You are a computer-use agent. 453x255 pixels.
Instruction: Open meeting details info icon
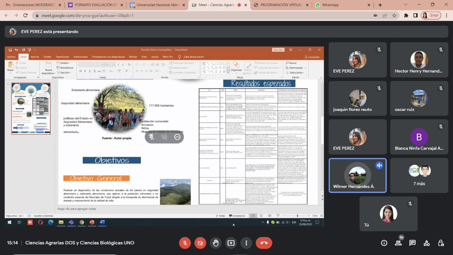(384, 243)
